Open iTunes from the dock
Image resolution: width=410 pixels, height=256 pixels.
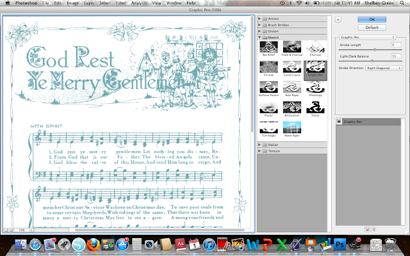pyautogui.click(x=209, y=244)
